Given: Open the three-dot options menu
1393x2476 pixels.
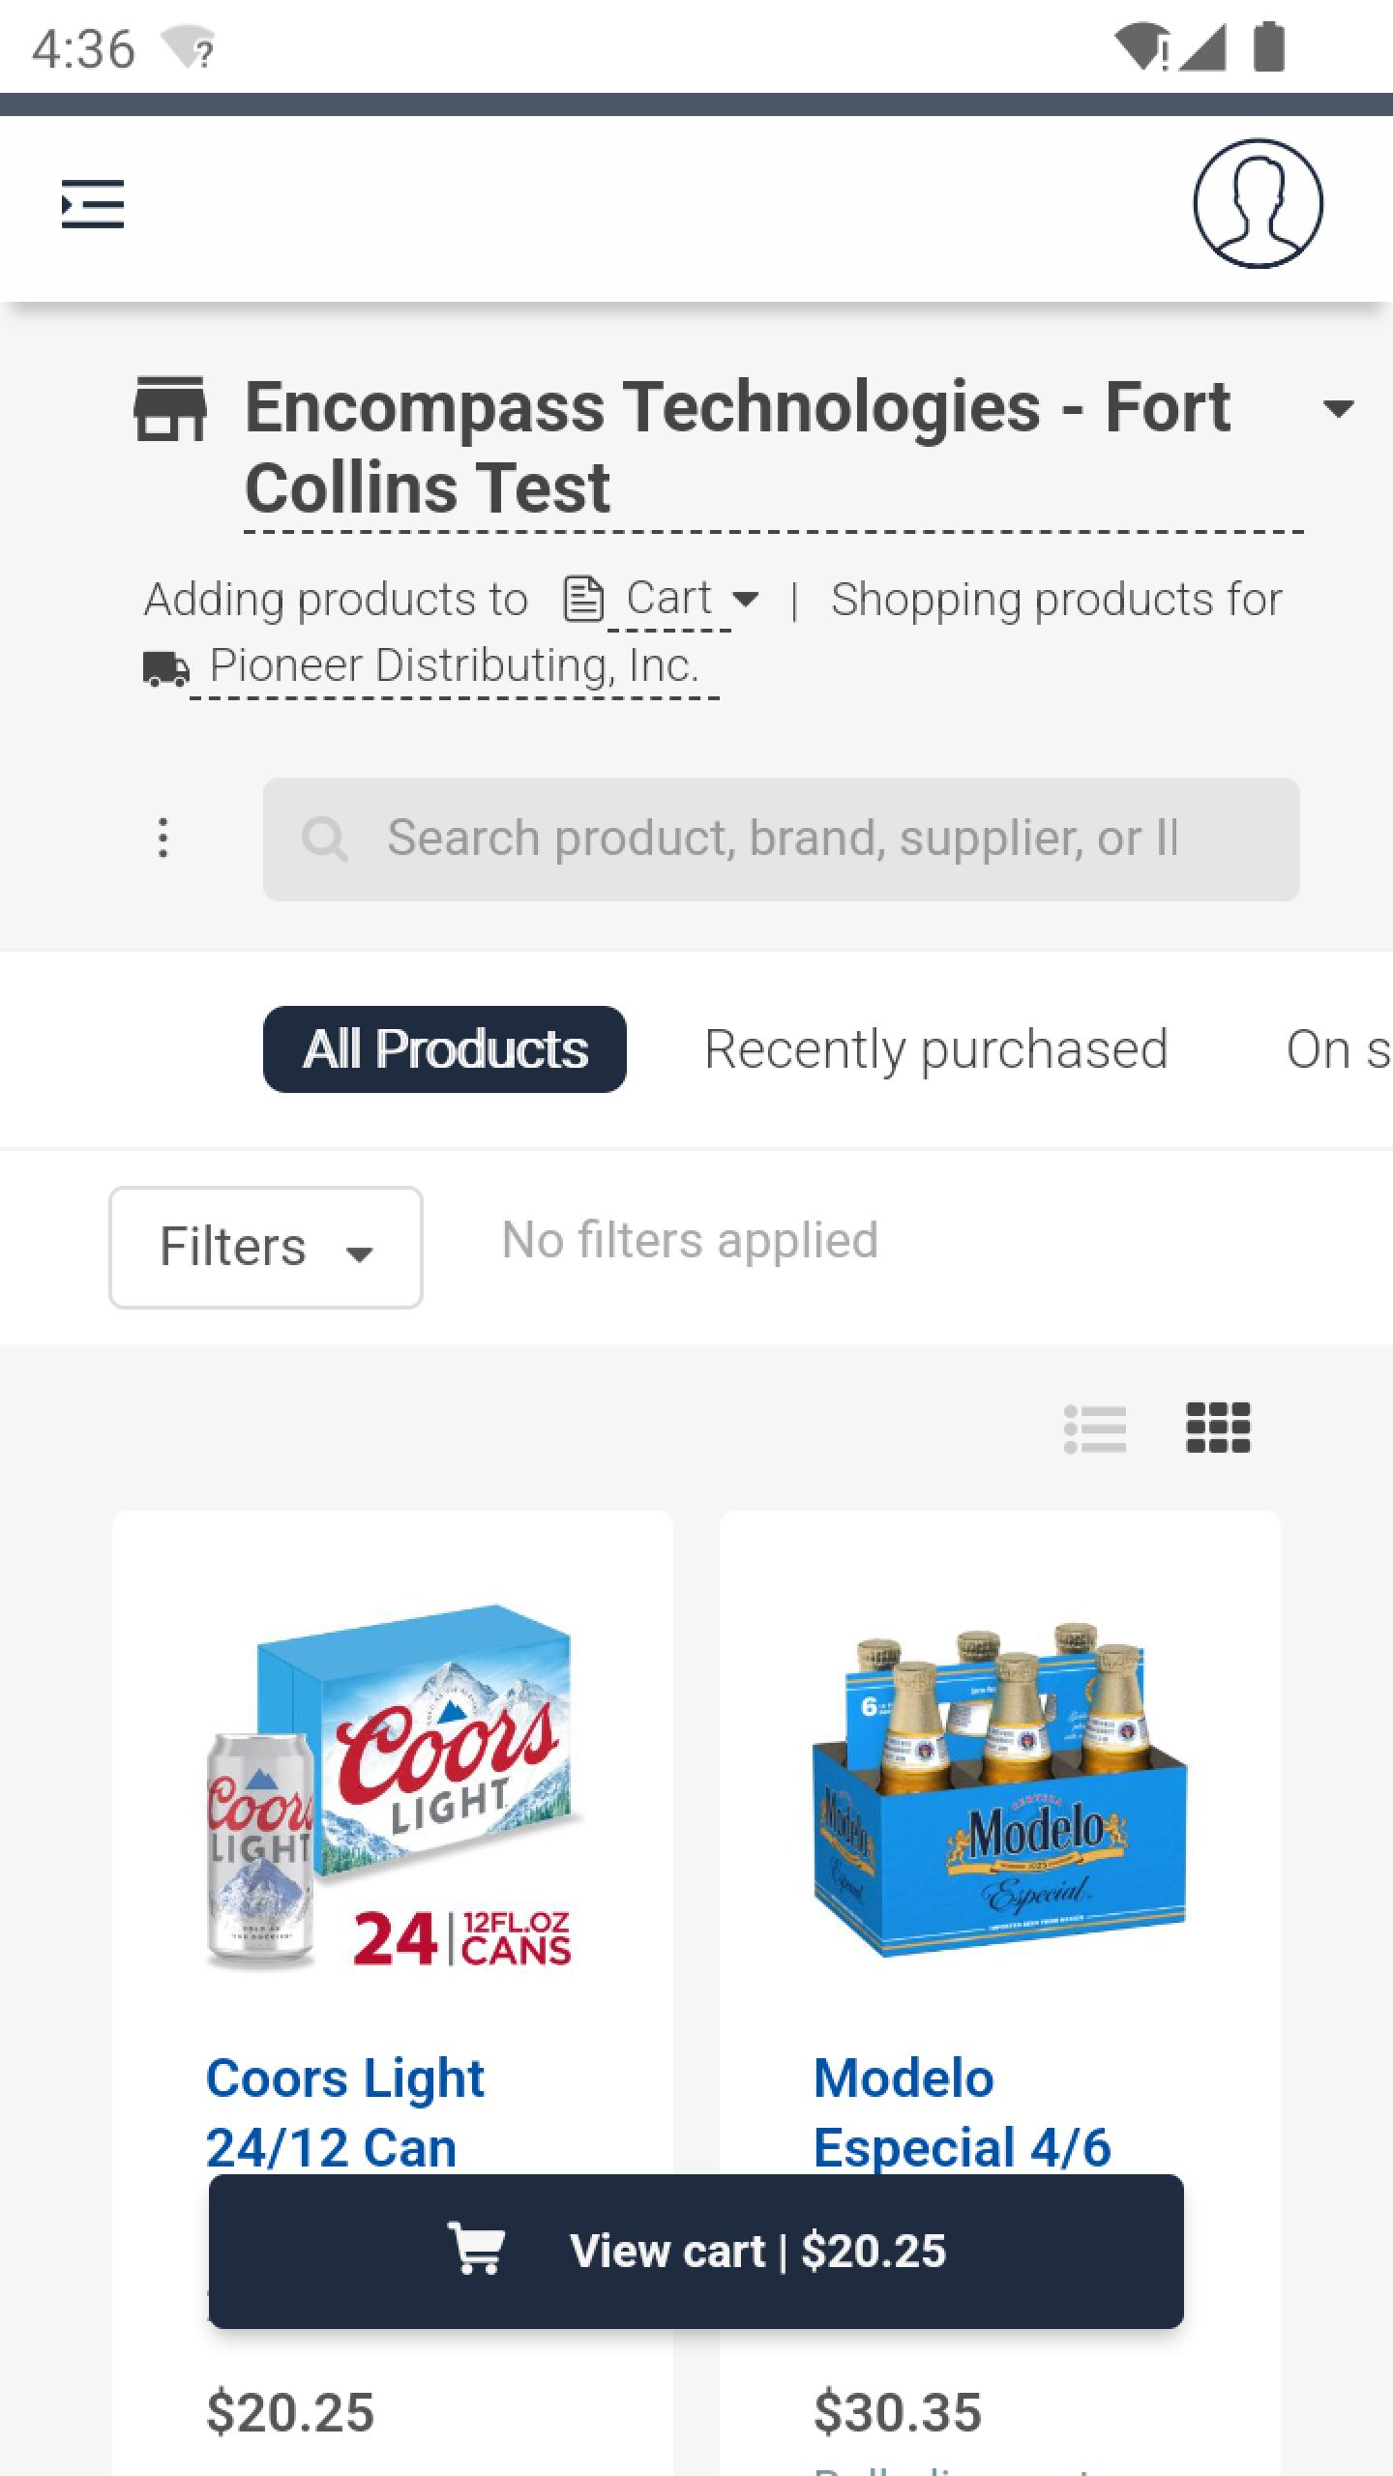Looking at the screenshot, I should [163, 838].
